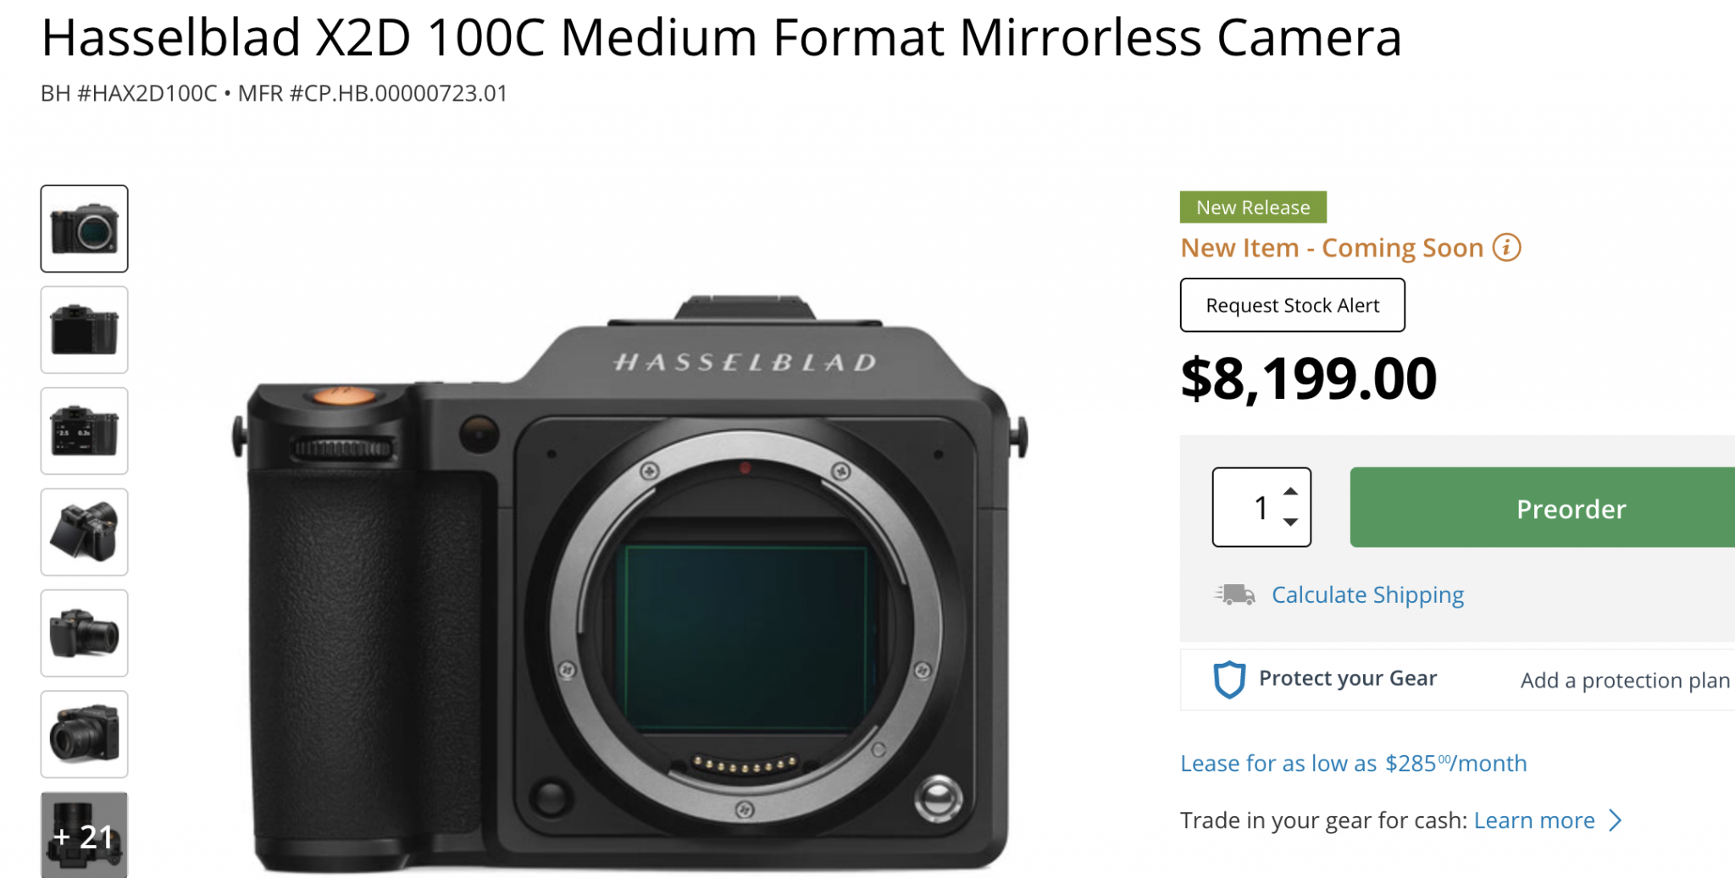Open the Calculate Shipping link

[1366, 594]
